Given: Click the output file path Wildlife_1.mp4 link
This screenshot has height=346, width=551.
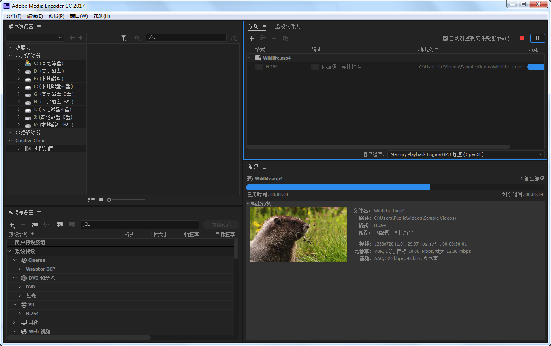Looking at the screenshot, I should 471,67.
